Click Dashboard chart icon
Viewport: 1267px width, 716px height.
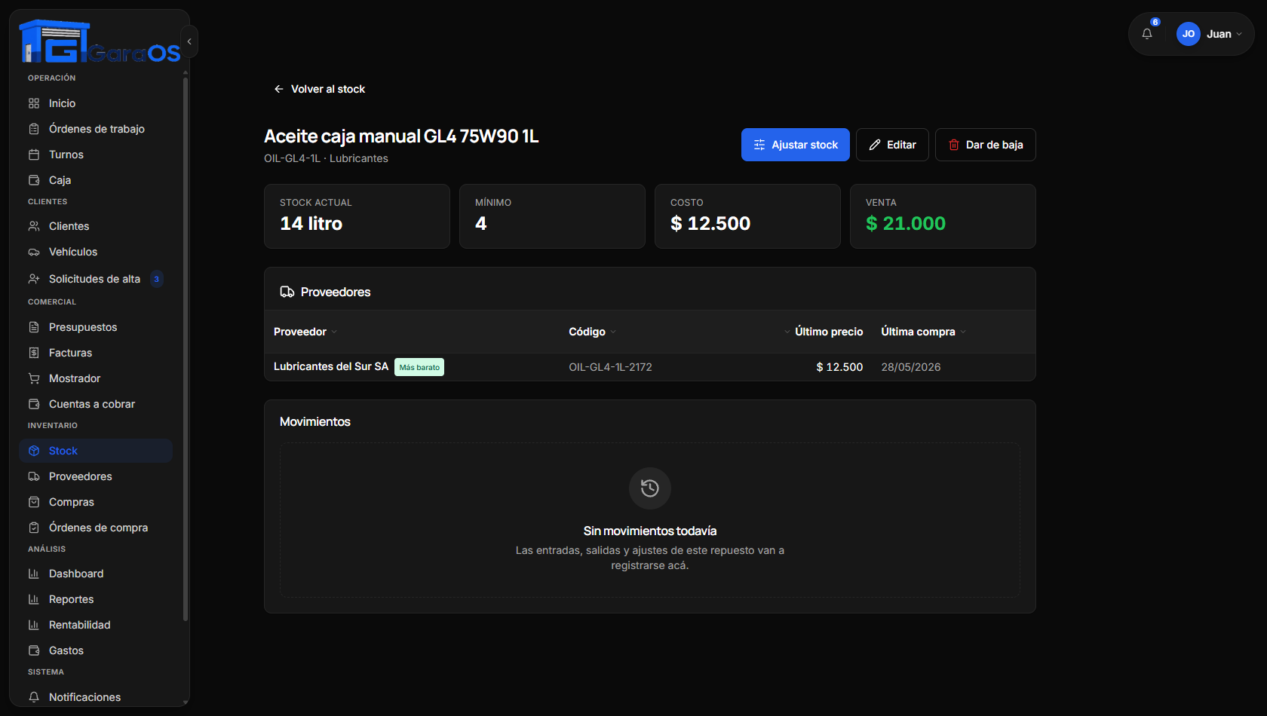click(34, 574)
